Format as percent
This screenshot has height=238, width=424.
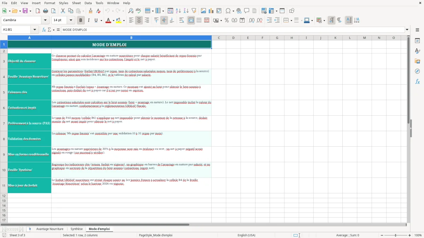click(226, 20)
